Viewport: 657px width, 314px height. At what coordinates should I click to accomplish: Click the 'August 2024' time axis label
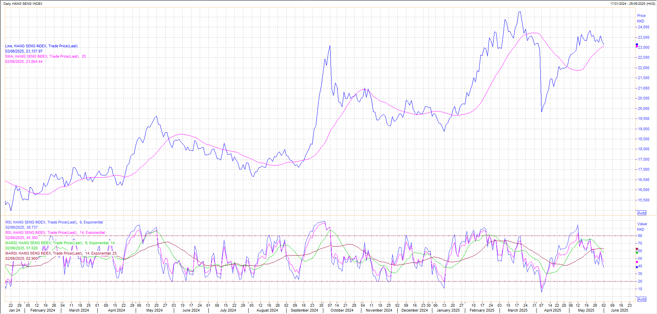point(267,310)
